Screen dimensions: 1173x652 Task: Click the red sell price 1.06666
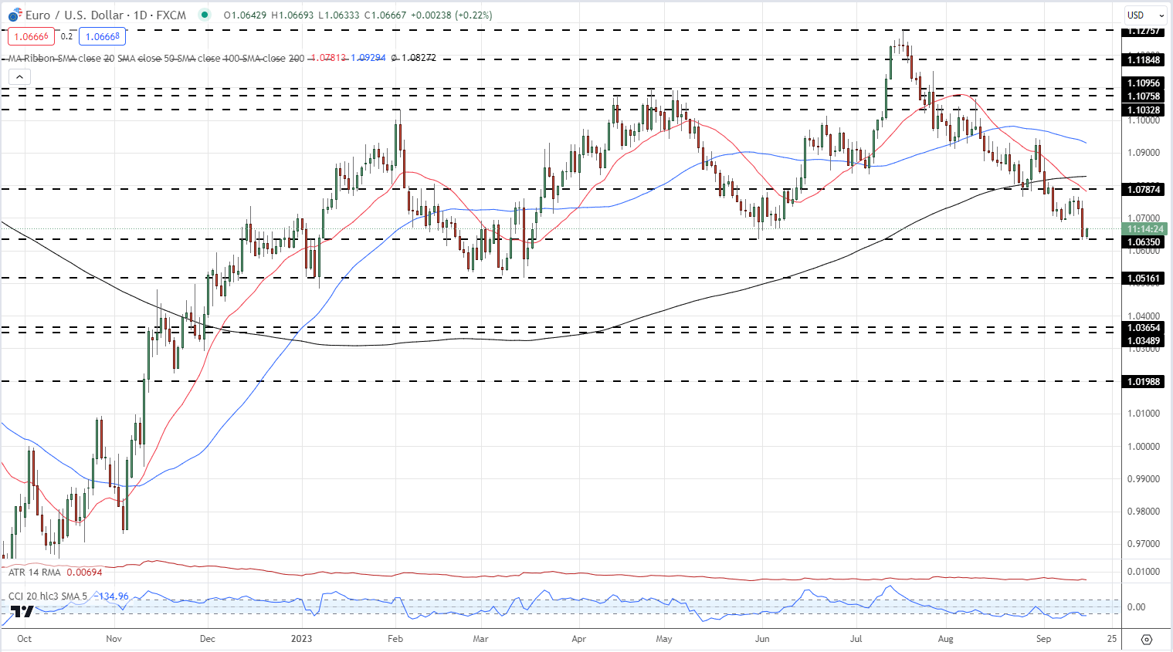tap(32, 36)
